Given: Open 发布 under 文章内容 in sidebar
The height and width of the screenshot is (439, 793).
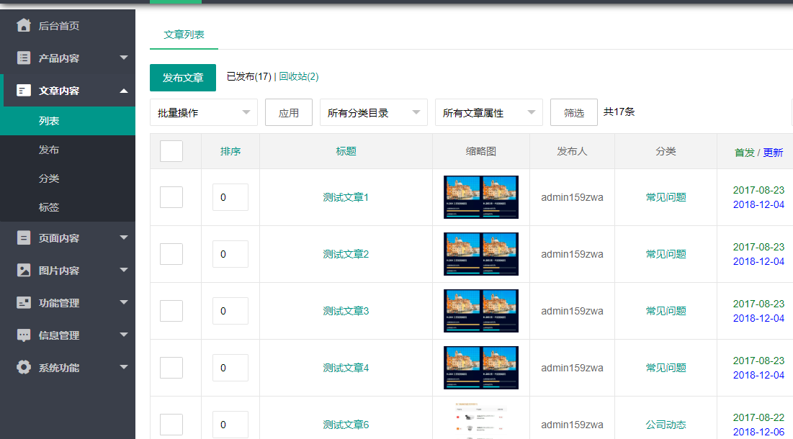Looking at the screenshot, I should (49, 150).
